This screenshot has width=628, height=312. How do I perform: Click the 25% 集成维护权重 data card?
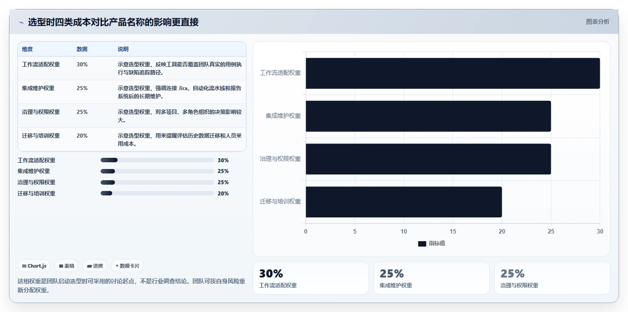(x=431, y=278)
